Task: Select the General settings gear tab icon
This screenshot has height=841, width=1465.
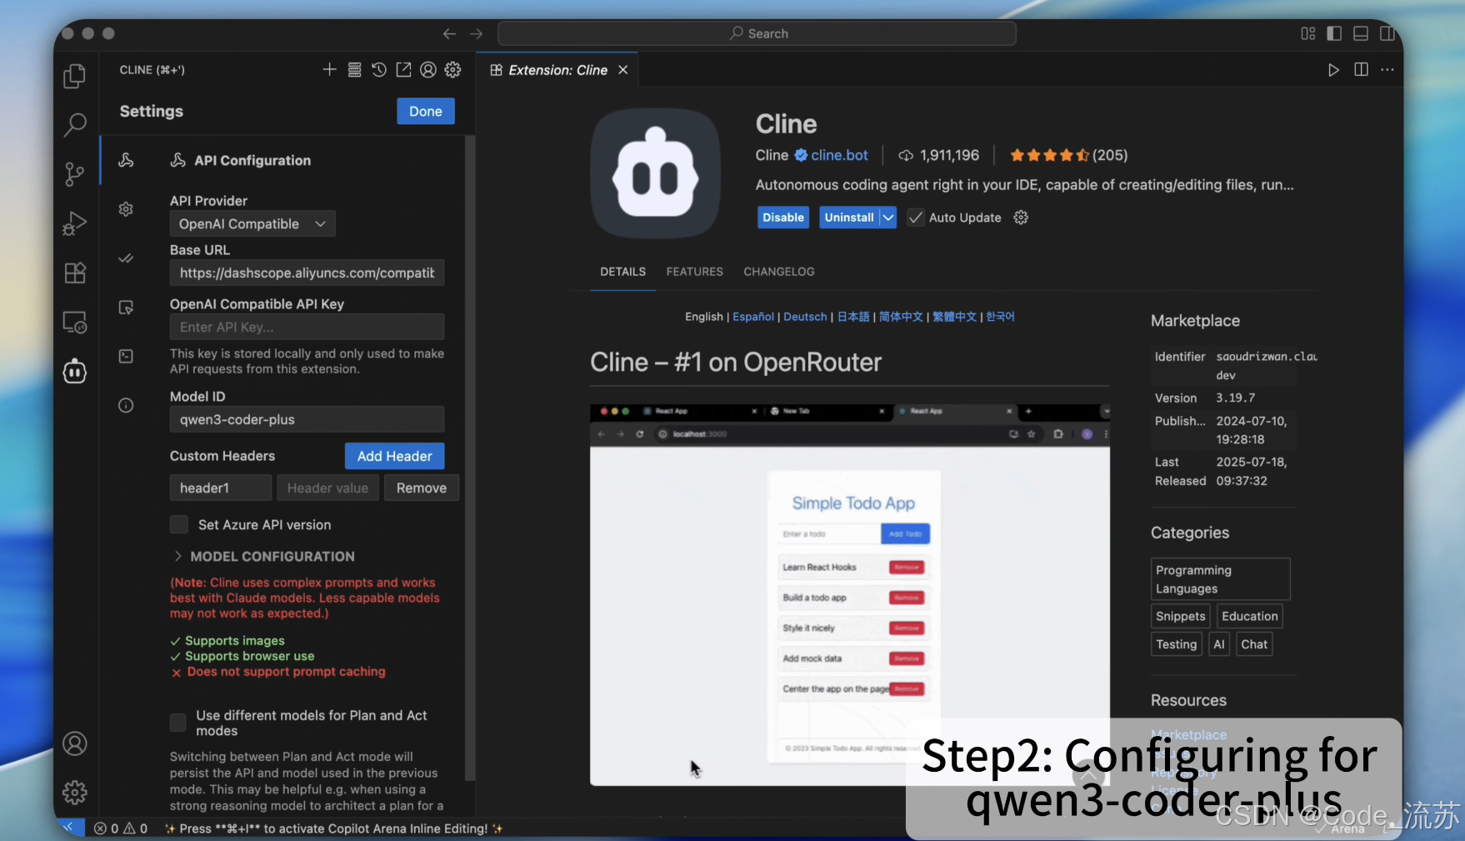Action: [x=126, y=209]
